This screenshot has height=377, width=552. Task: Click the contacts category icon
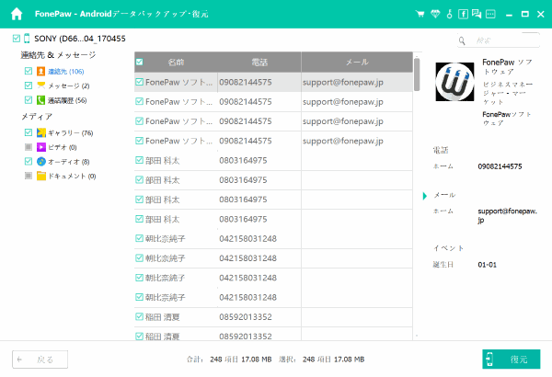(40, 72)
